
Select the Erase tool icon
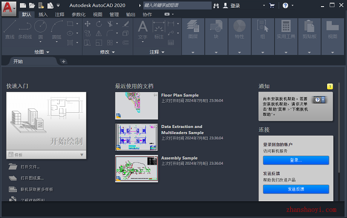pyautogui.click(x=126, y=24)
